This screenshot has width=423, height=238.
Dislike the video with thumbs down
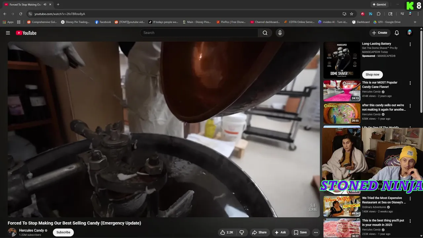242,232
